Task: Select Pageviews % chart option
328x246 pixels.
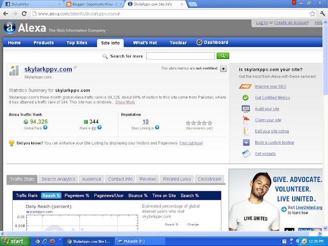Action: (77, 196)
